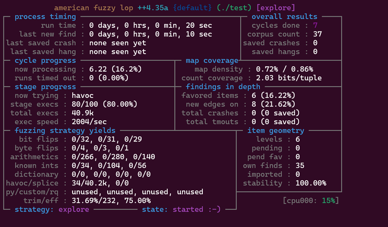The height and width of the screenshot is (227, 388).
Task: Click the 'american fuzzy lop' title text
Action: 94,8
